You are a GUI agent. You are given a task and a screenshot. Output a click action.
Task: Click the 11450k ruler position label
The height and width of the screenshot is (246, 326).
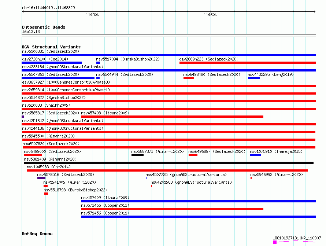(x=92, y=15)
